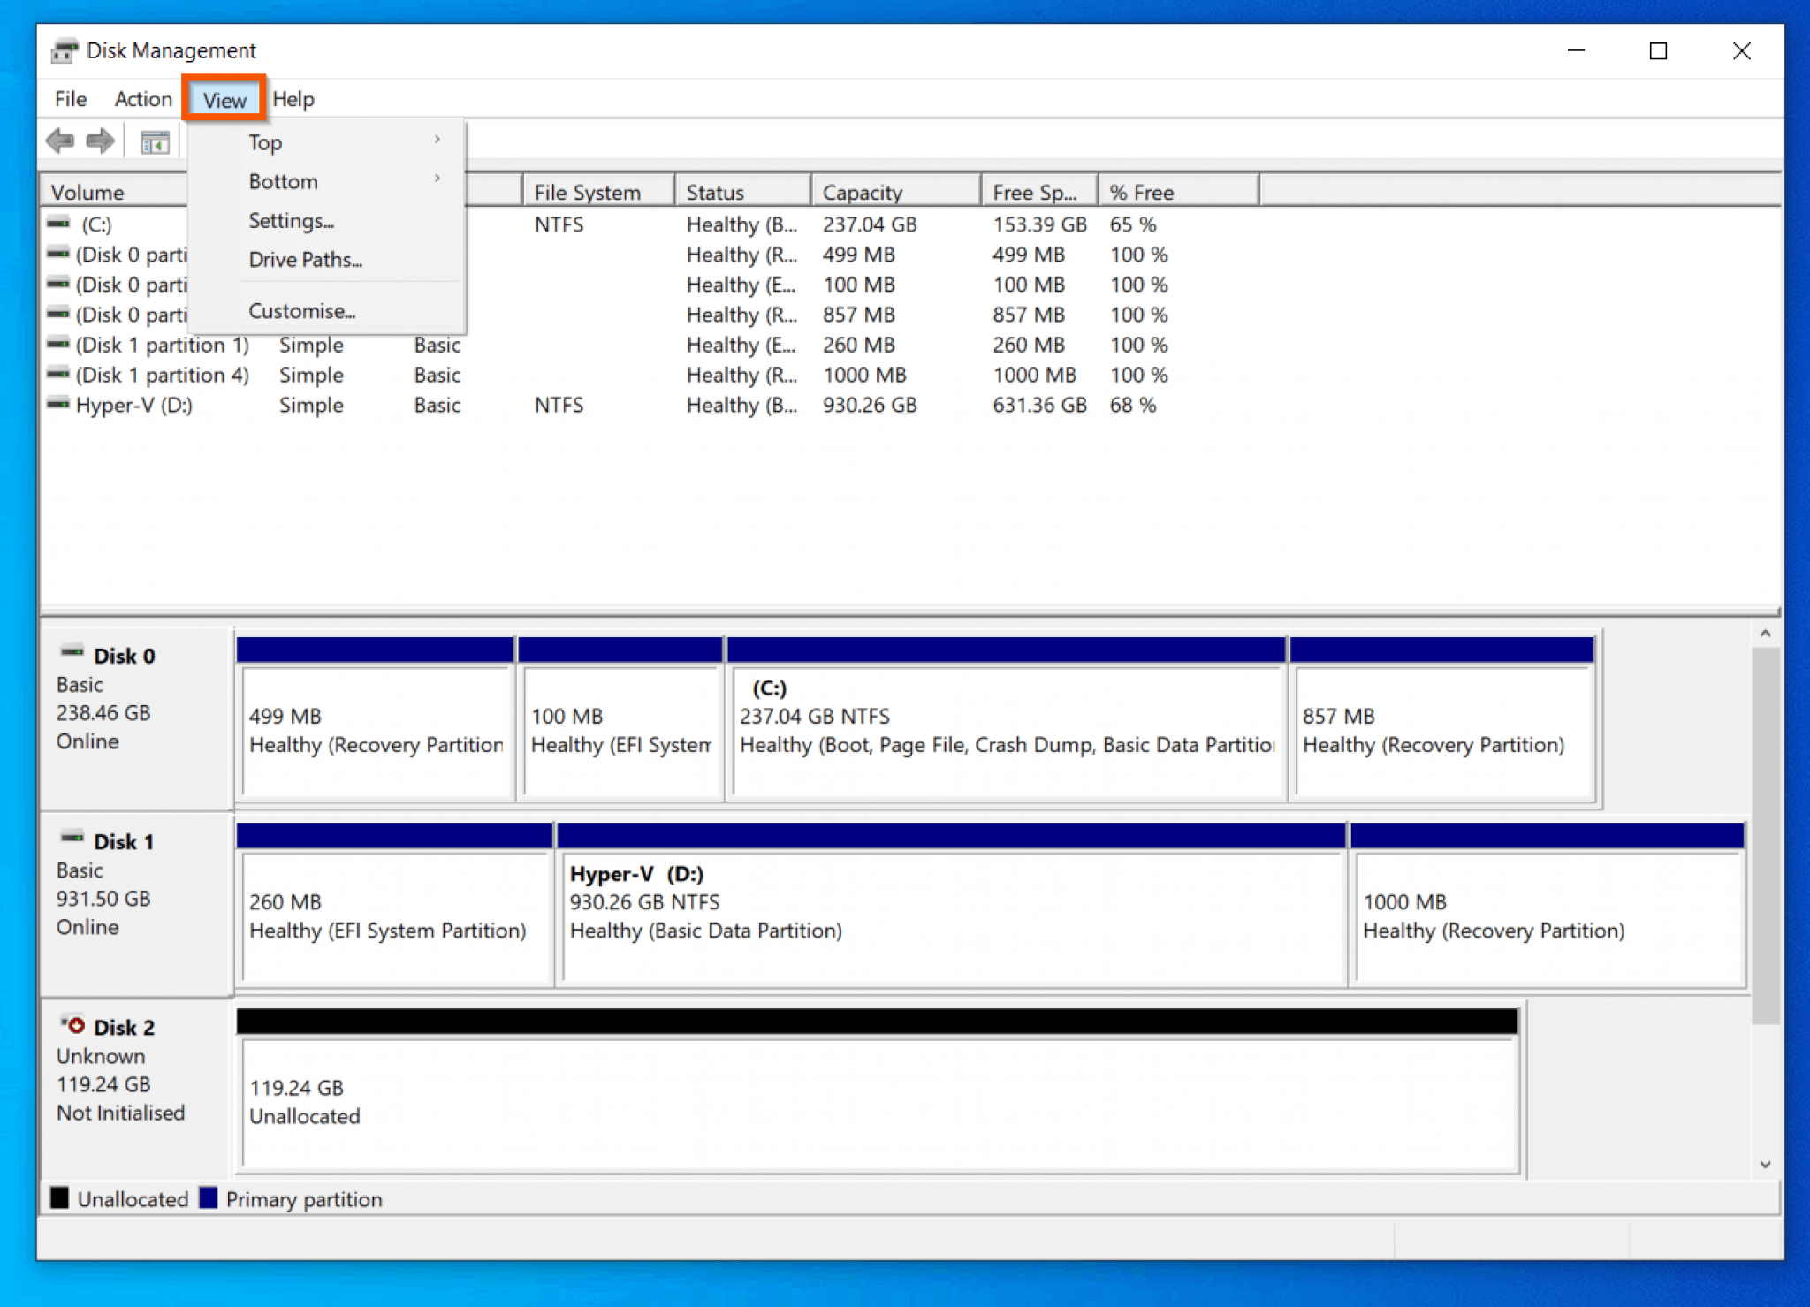Click the (C:) volume icon in the volume list

57,224
